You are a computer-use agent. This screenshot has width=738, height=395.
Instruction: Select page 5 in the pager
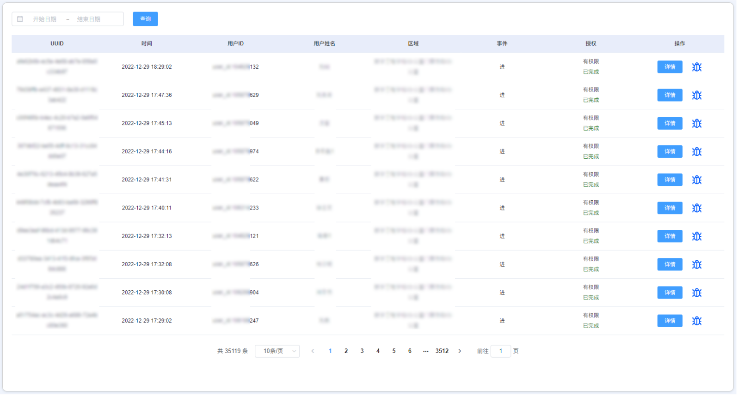point(394,352)
